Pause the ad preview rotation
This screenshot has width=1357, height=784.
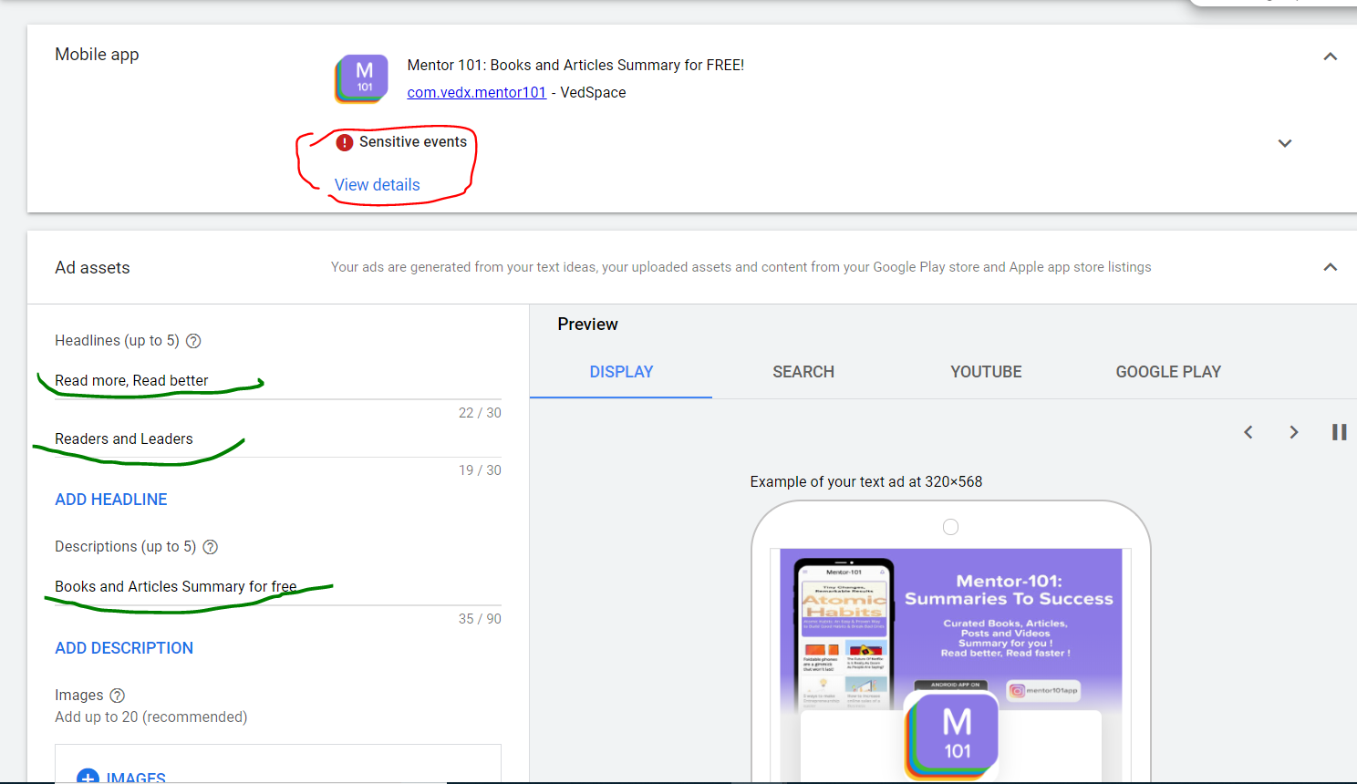[x=1339, y=431]
